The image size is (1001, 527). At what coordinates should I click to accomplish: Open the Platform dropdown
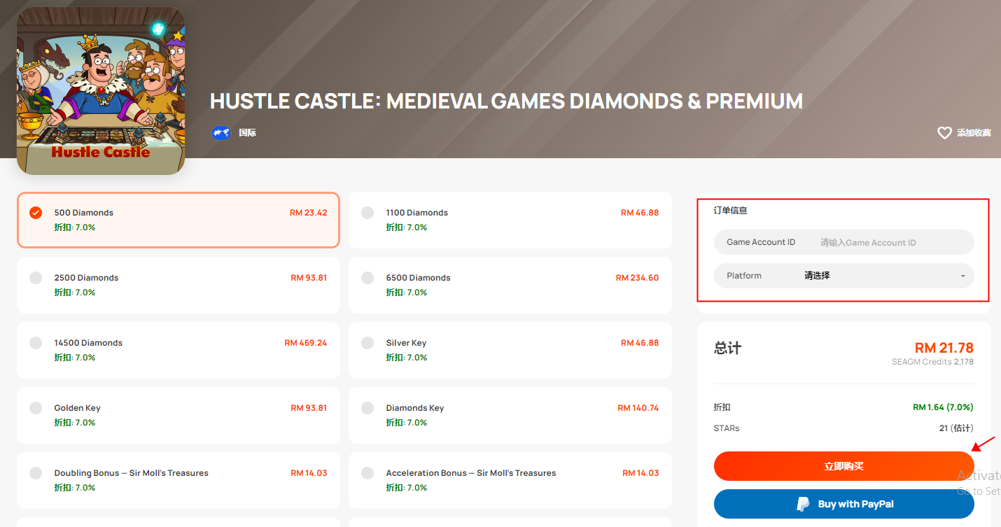click(x=843, y=276)
